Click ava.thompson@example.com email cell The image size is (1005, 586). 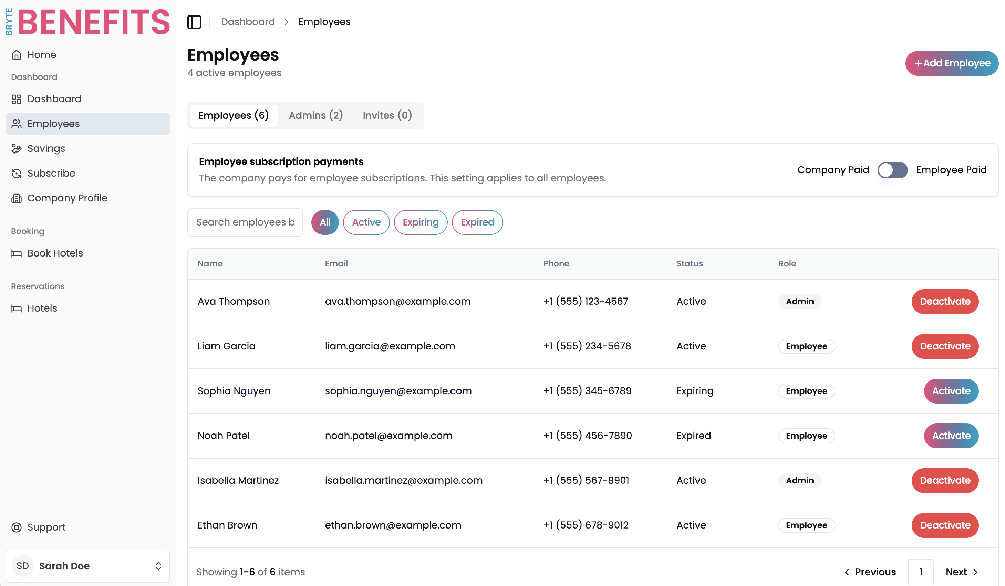point(397,302)
